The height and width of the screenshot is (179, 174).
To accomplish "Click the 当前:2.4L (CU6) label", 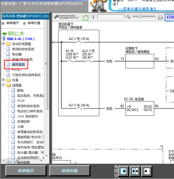I will [20, 39].
